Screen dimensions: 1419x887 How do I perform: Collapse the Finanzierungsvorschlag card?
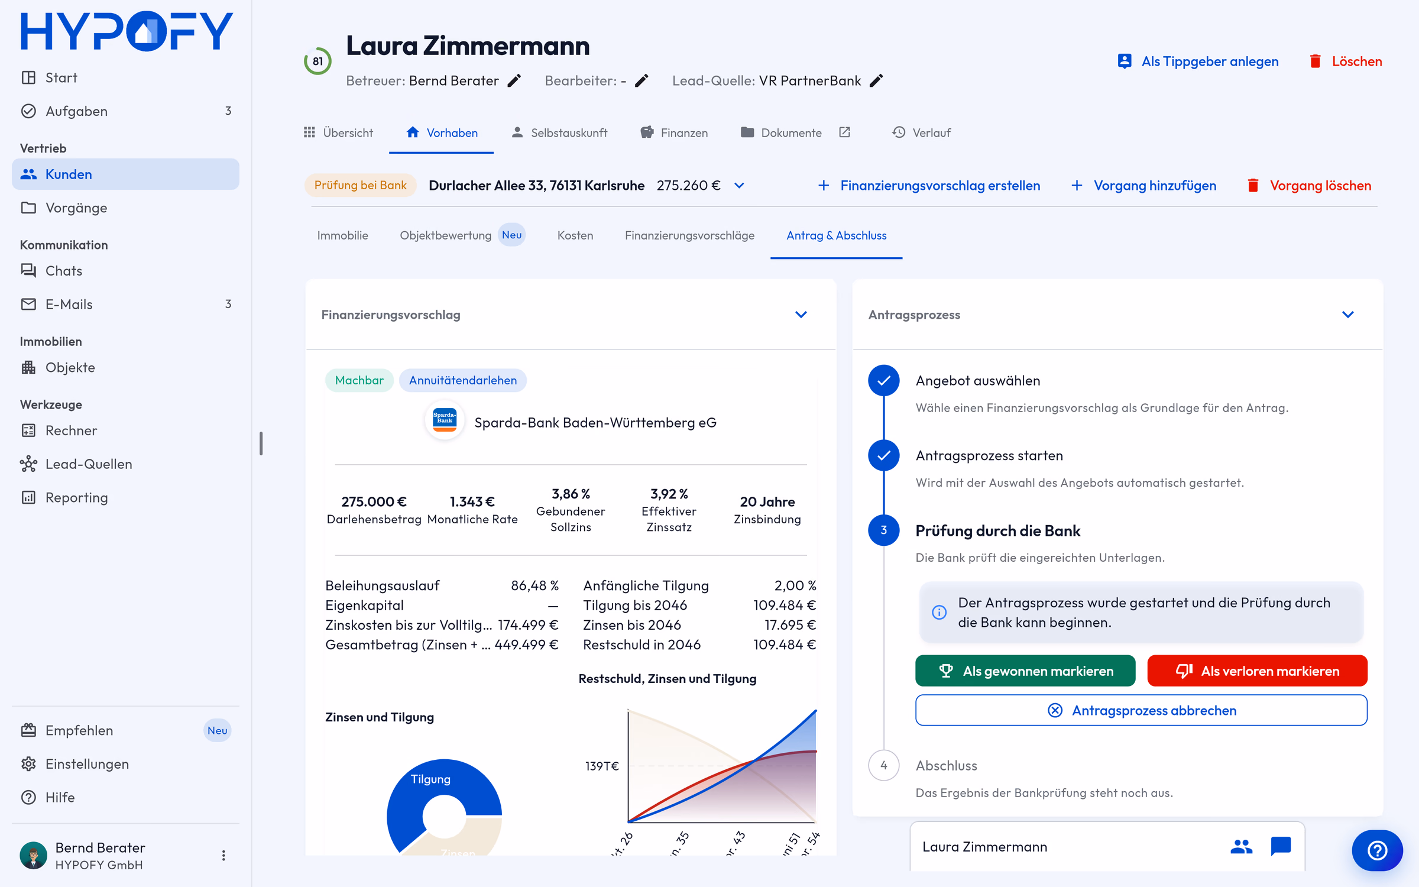pos(801,315)
